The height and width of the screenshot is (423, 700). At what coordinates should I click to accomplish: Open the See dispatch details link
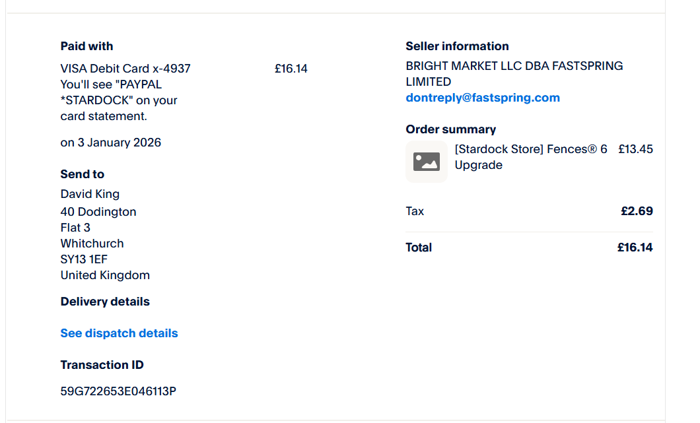(x=119, y=333)
